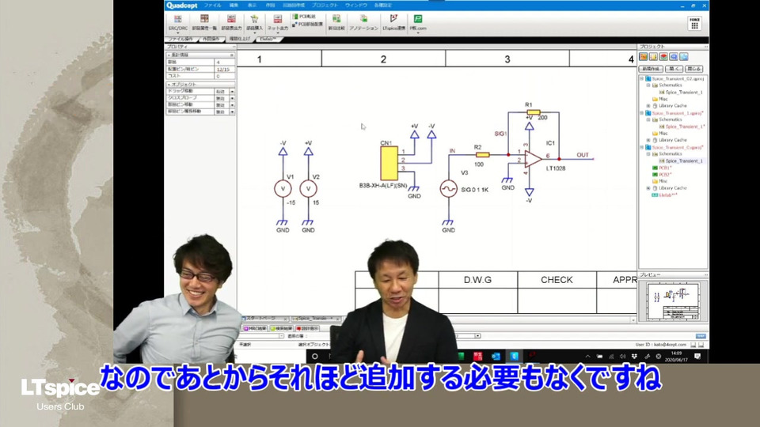760x427 pixels.
Task: Click Dropbox icon in the system tray
Action: point(634,357)
